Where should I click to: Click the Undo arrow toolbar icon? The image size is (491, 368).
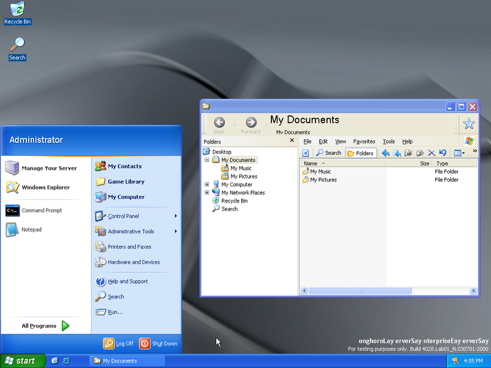(443, 153)
